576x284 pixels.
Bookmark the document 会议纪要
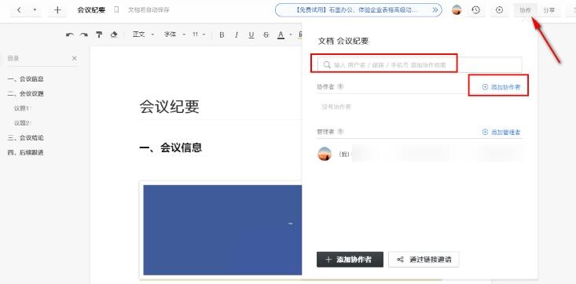116,10
